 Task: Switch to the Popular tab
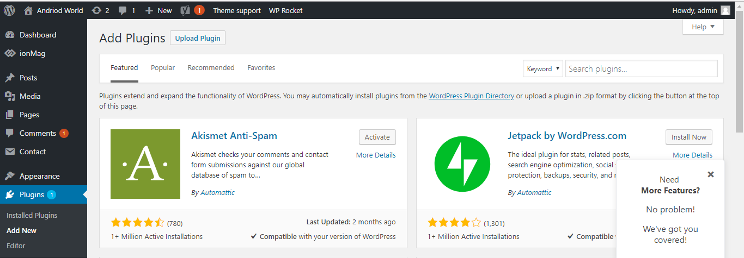[163, 68]
